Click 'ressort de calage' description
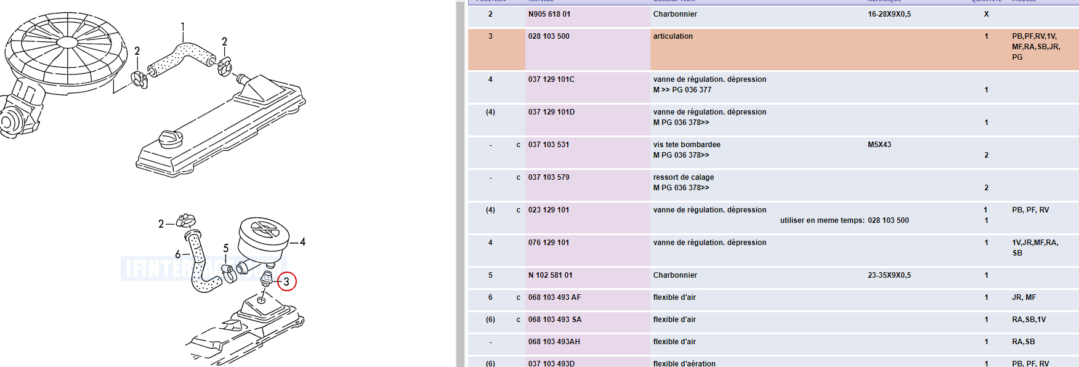Viewport: 1079px width, 367px height. (x=684, y=177)
